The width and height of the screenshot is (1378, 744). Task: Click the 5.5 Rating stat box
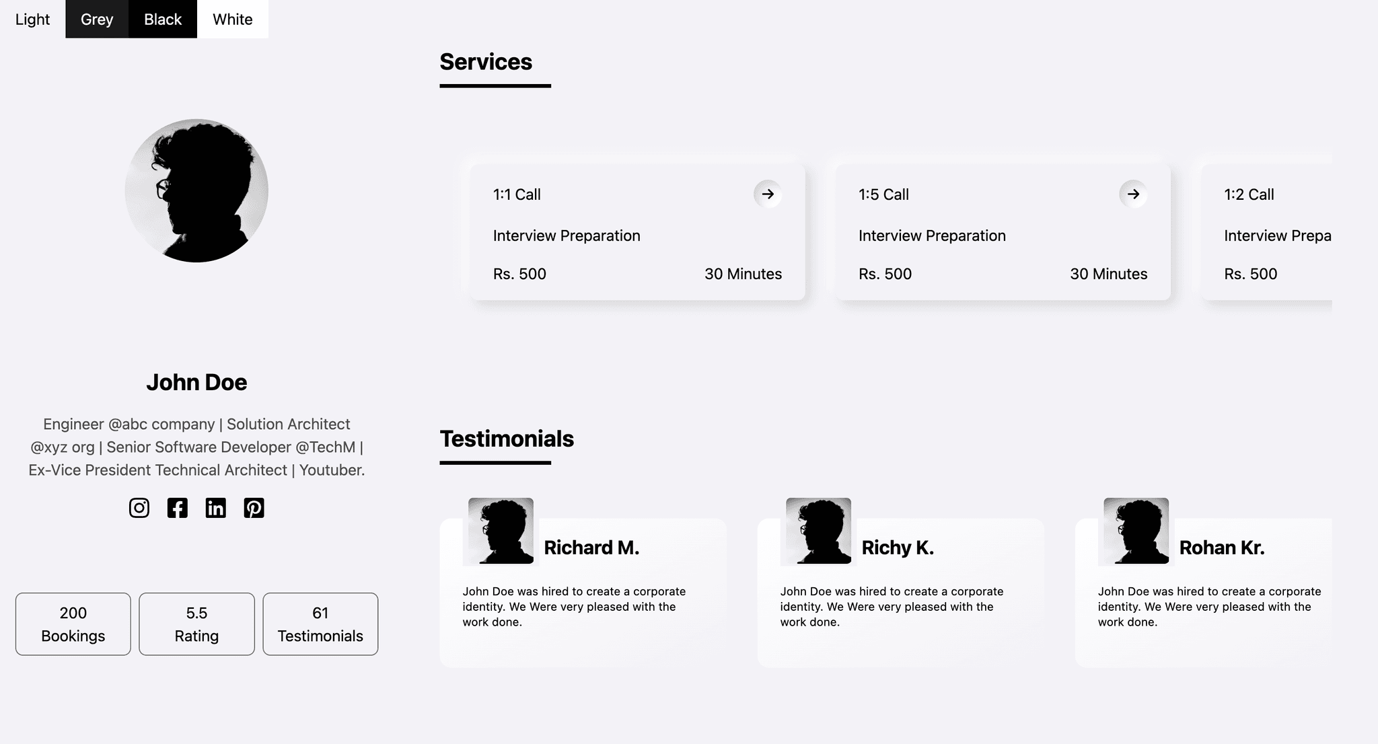click(x=196, y=624)
